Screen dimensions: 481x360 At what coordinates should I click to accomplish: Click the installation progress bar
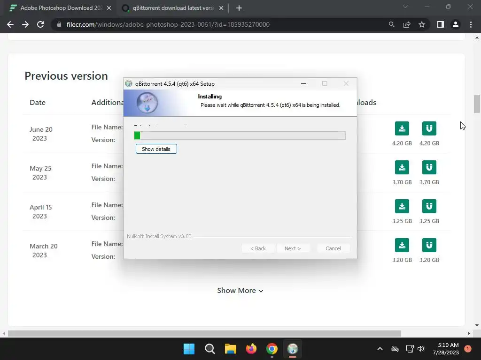point(240,135)
